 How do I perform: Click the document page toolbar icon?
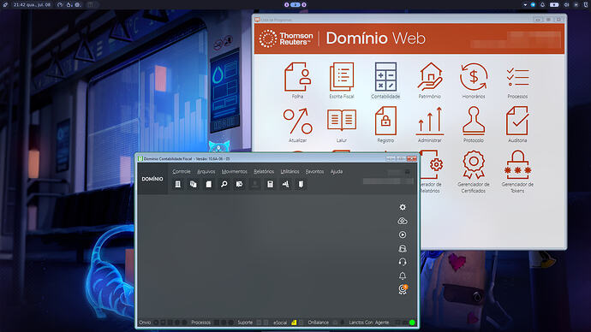(x=209, y=184)
